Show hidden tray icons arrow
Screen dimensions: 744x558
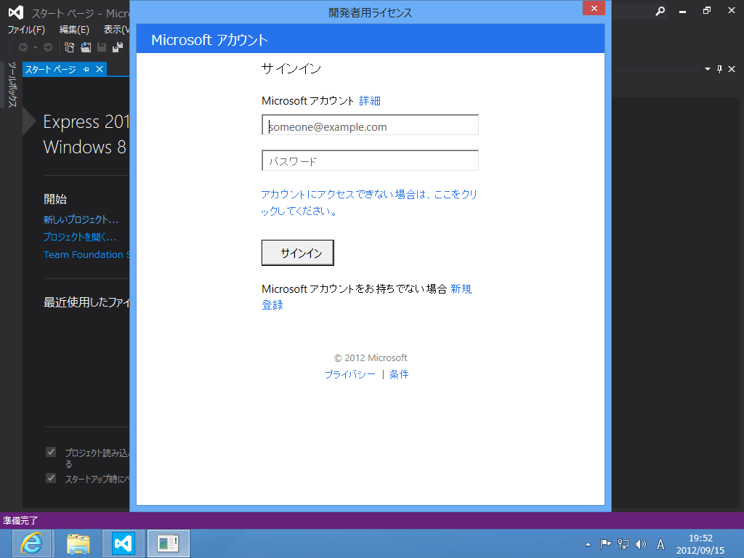(589, 544)
